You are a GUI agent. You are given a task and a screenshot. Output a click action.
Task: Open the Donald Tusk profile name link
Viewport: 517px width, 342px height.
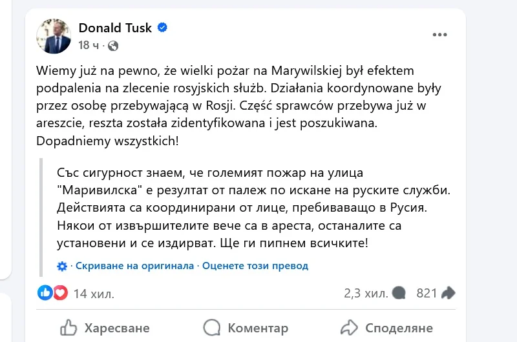pos(115,28)
